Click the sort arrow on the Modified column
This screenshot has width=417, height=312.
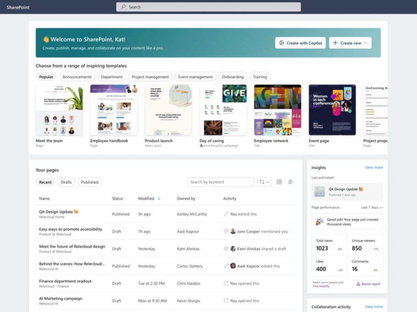point(159,198)
